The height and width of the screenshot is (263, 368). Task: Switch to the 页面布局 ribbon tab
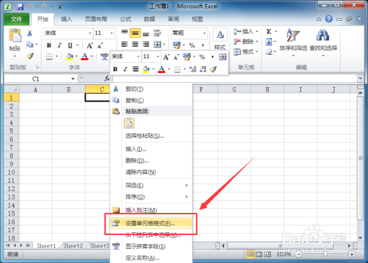point(96,19)
